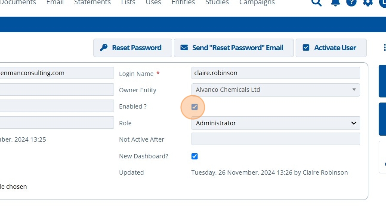Toggle the Enabled checkbox
Image resolution: width=386 pixels, height=215 pixels.
195,107
